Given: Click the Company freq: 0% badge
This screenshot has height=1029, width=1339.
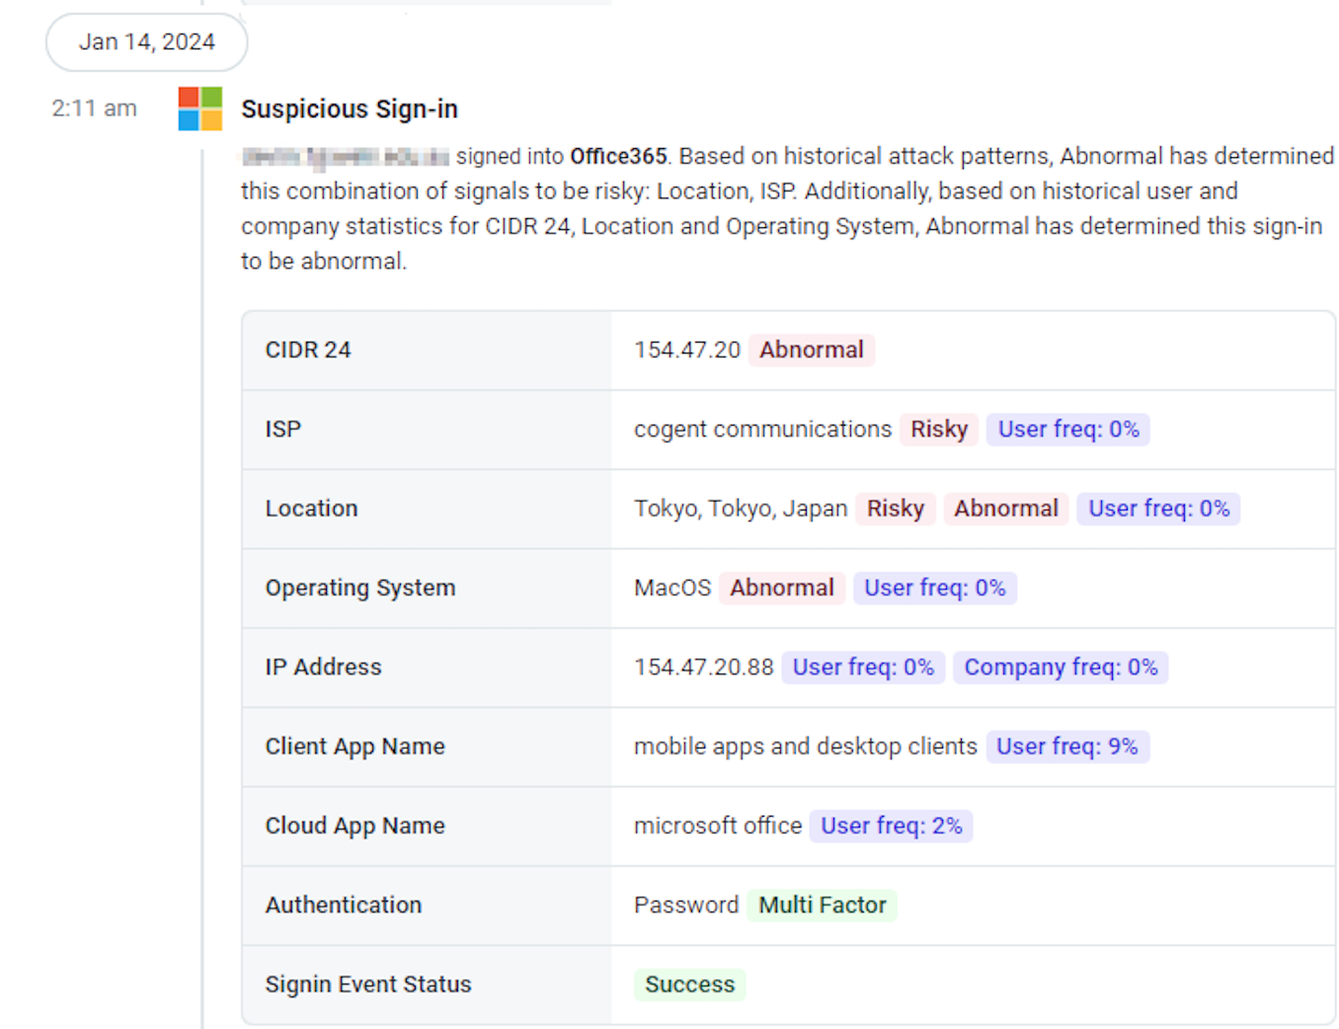Looking at the screenshot, I should pos(1062,668).
